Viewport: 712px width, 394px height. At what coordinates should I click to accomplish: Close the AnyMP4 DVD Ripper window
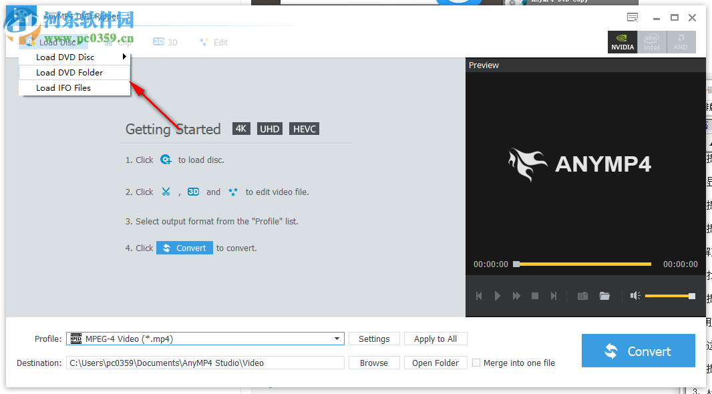(693, 18)
